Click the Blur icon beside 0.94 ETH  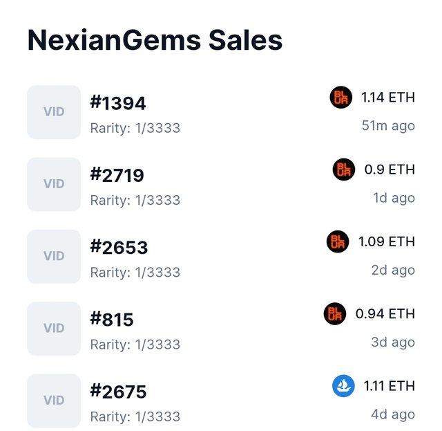coord(335,314)
